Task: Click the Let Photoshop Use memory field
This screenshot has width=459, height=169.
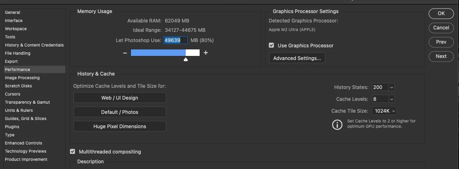Action: (x=175, y=40)
